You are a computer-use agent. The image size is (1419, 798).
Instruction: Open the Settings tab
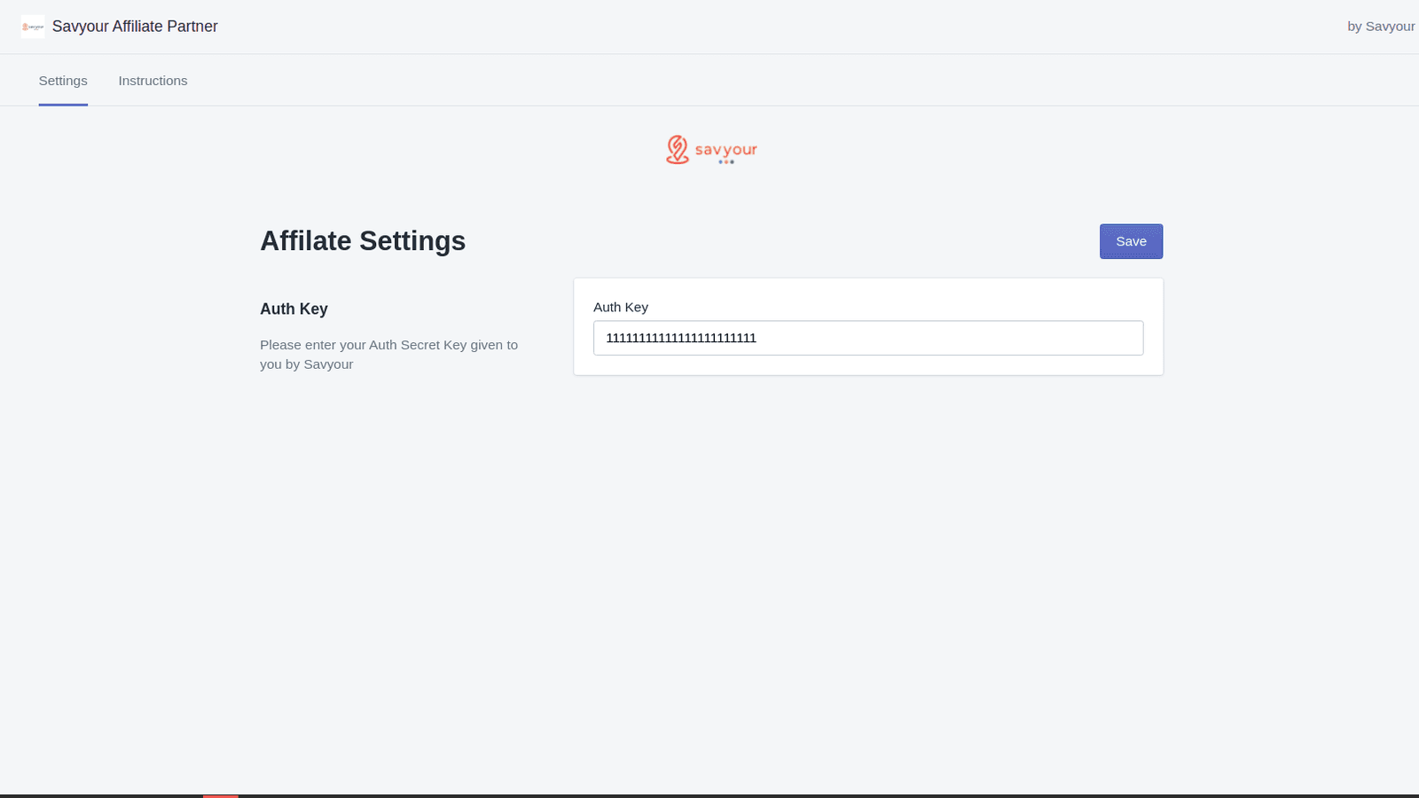pos(62,80)
